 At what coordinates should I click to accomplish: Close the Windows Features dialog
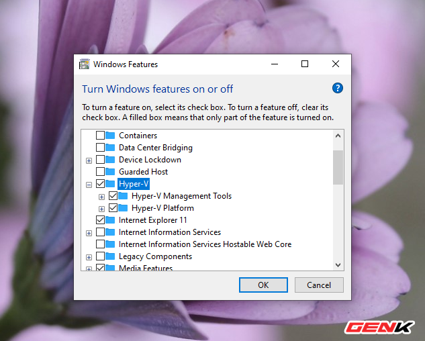point(336,64)
